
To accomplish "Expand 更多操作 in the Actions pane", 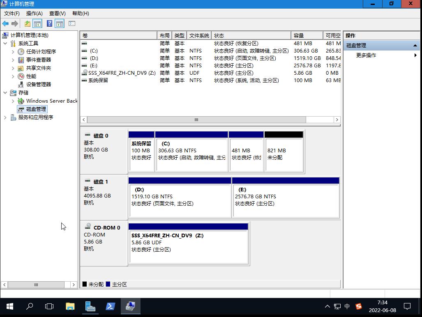I will (367, 55).
